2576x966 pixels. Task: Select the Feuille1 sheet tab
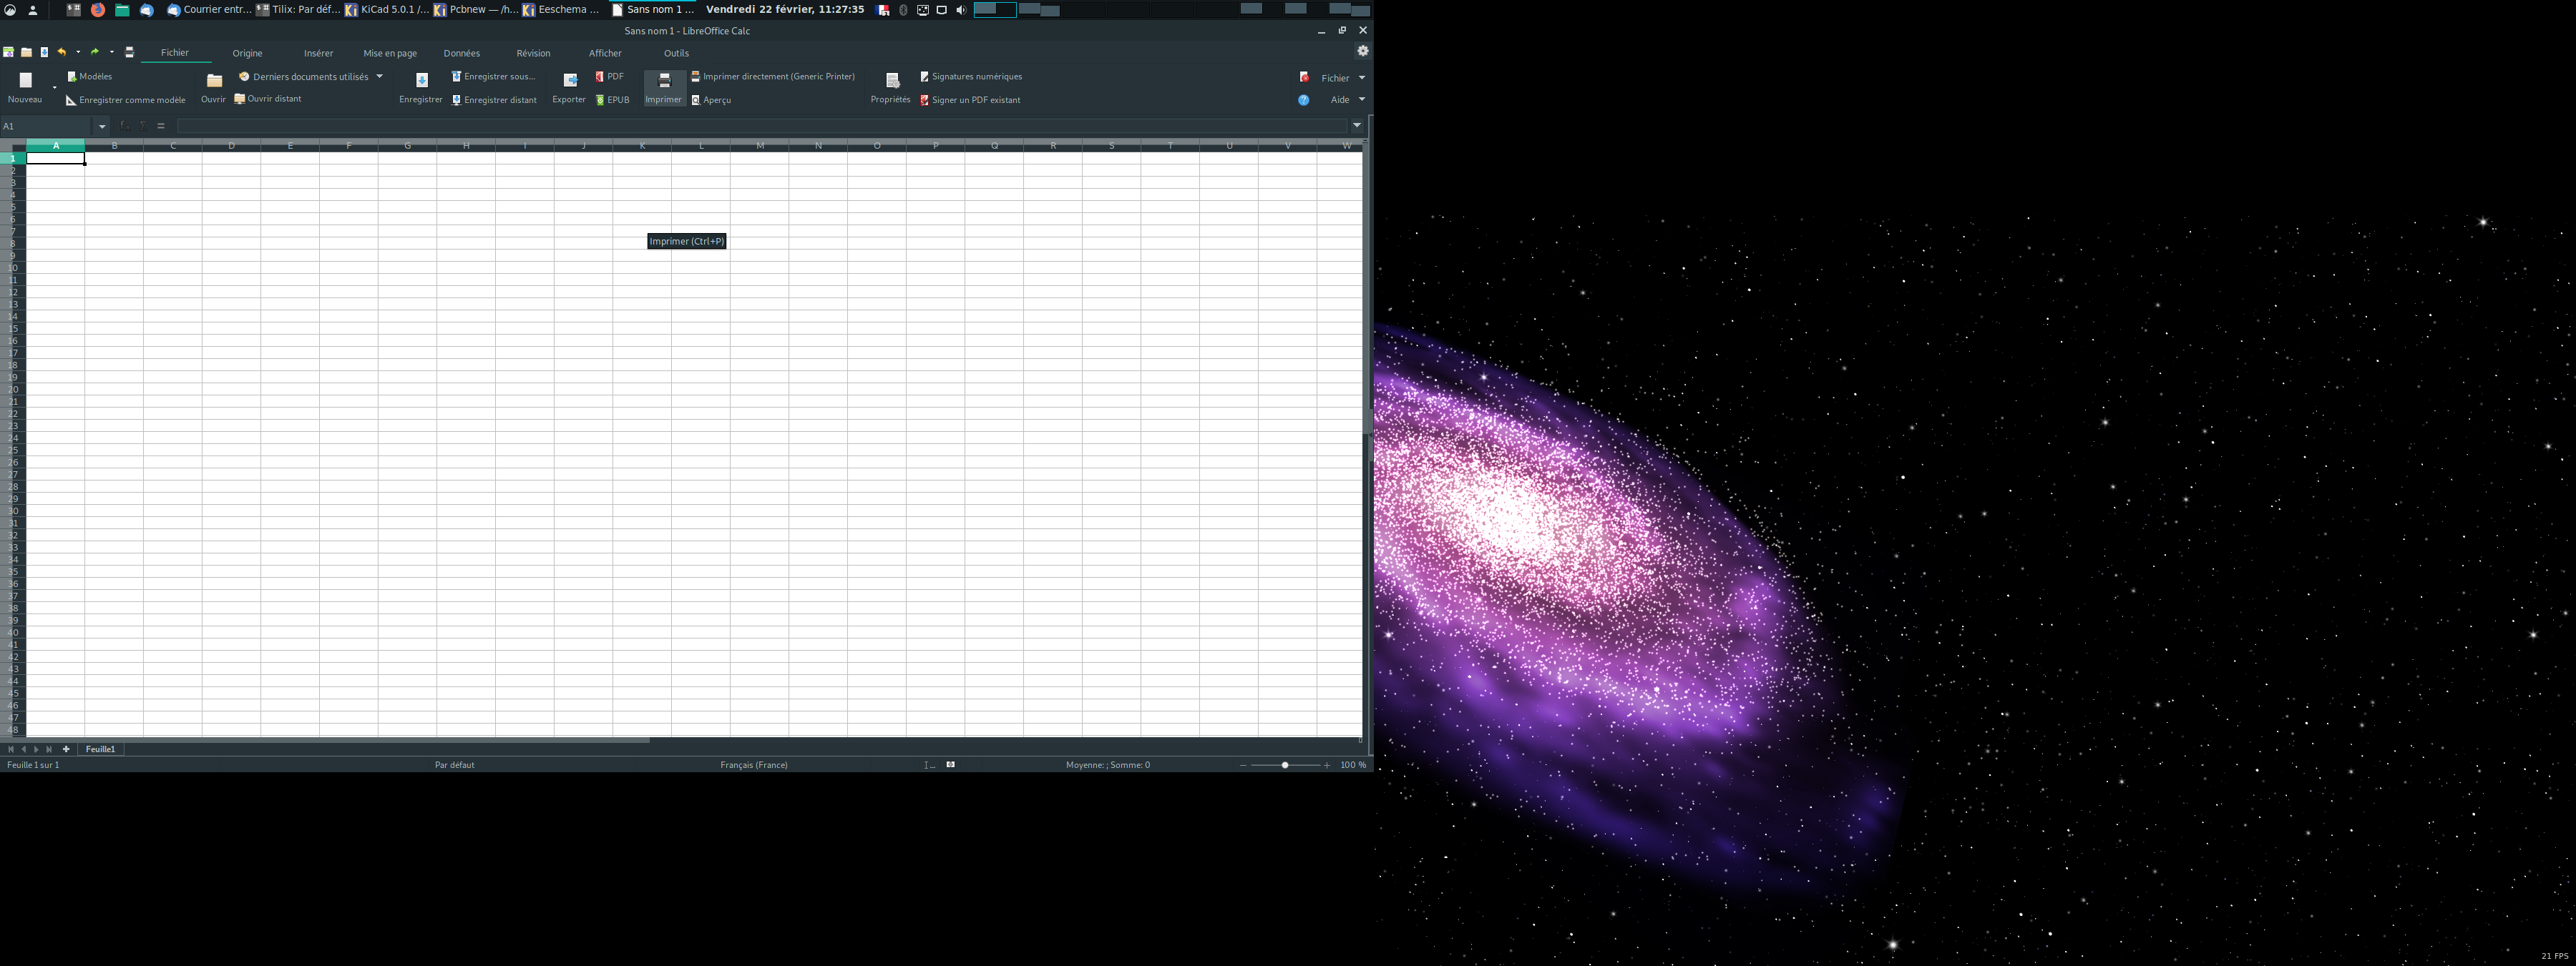coord(100,749)
